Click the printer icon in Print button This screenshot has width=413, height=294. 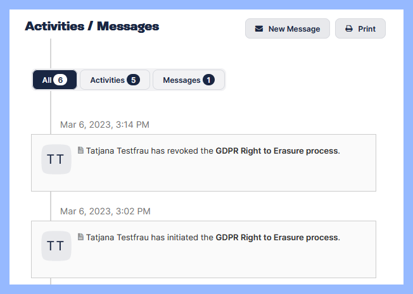pos(349,29)
